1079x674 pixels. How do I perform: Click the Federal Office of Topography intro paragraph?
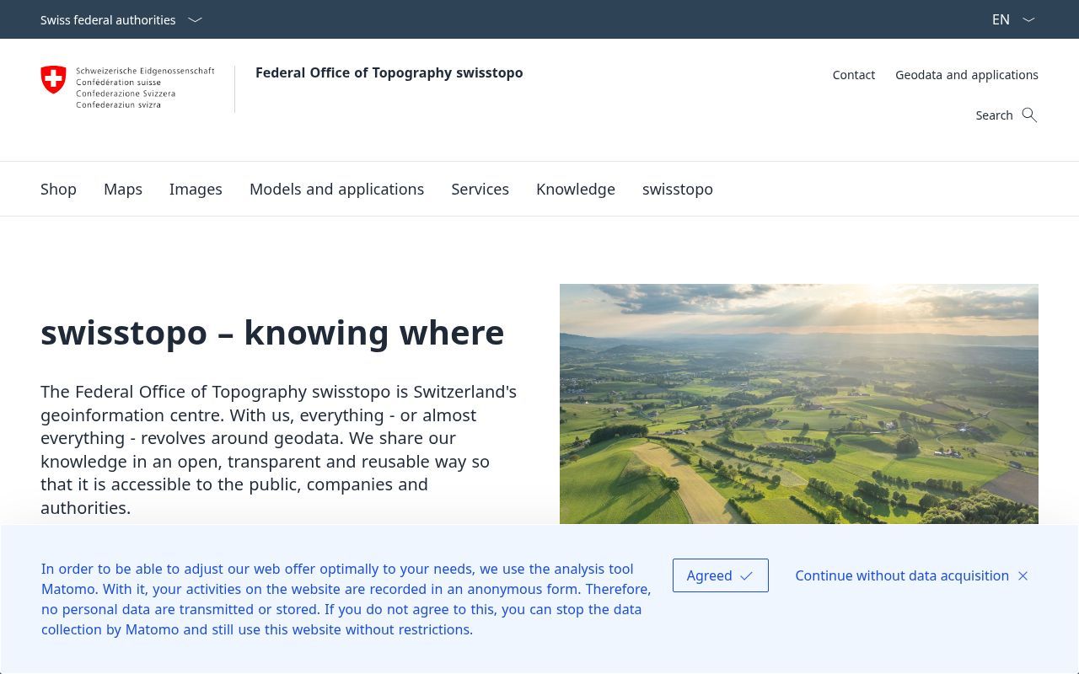279,449
